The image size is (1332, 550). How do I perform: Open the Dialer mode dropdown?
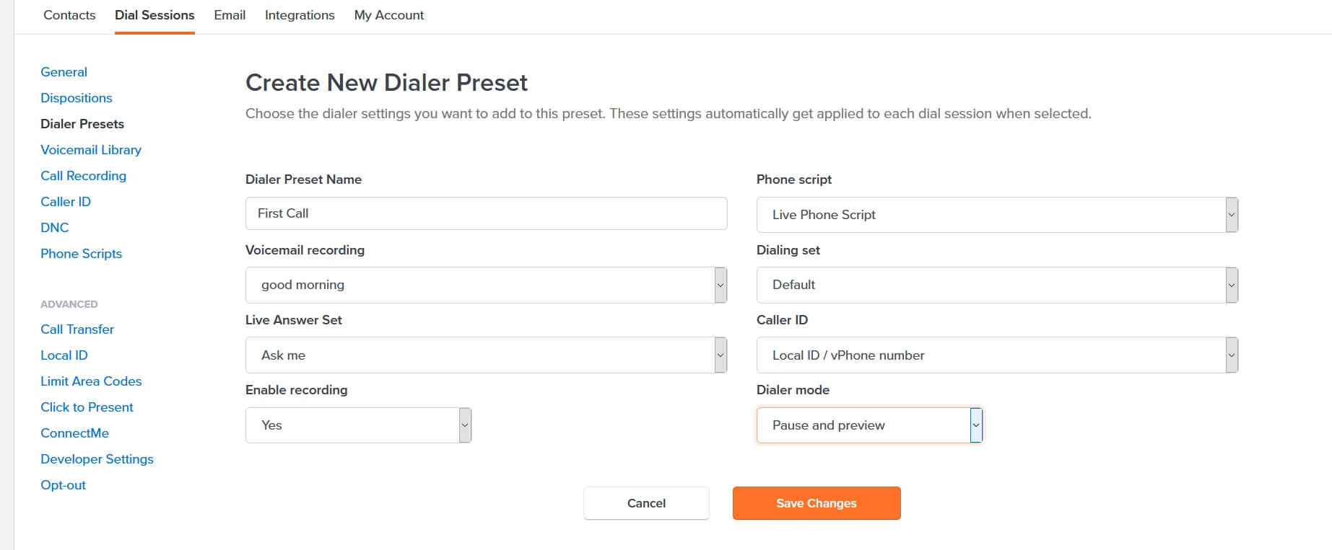[869, 425]
